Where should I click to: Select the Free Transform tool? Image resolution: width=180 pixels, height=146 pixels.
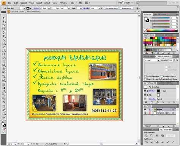tap(4, 73)
